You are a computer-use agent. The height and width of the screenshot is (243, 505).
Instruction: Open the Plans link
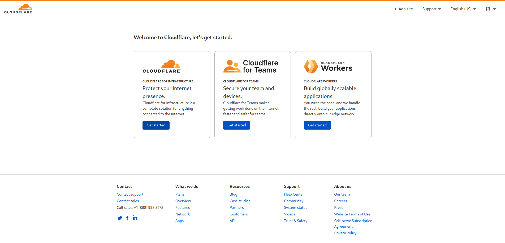point(180,194)
